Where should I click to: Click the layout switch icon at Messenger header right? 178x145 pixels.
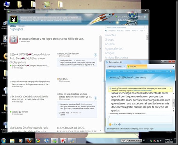point(145,17)
